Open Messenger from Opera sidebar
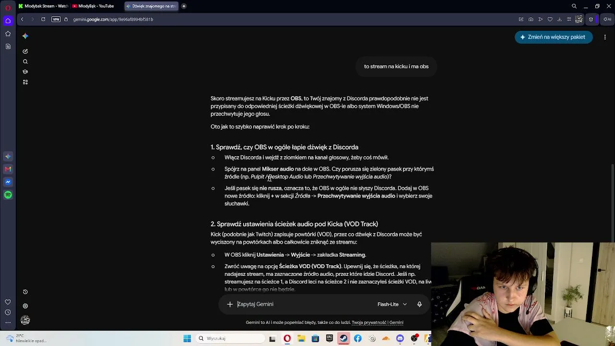The width and height of the screenshot is (615, 346). click(x=8, y=182)
